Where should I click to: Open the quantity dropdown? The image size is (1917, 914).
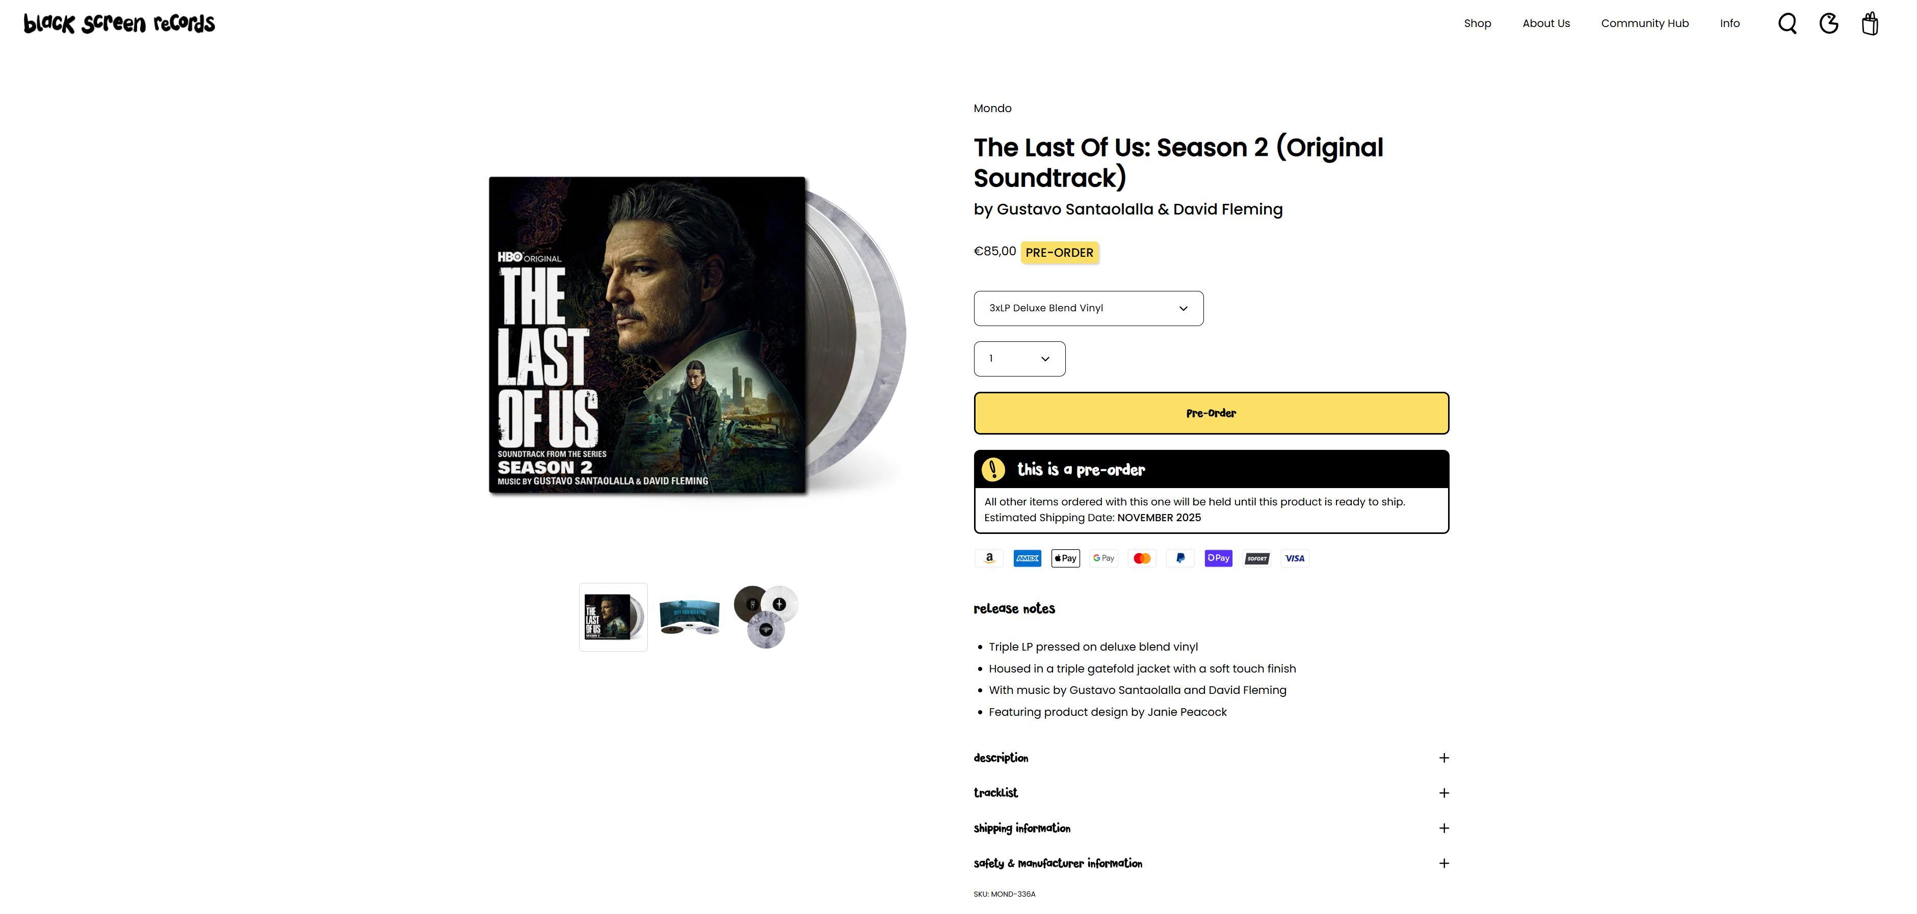tap(1019, 359)
